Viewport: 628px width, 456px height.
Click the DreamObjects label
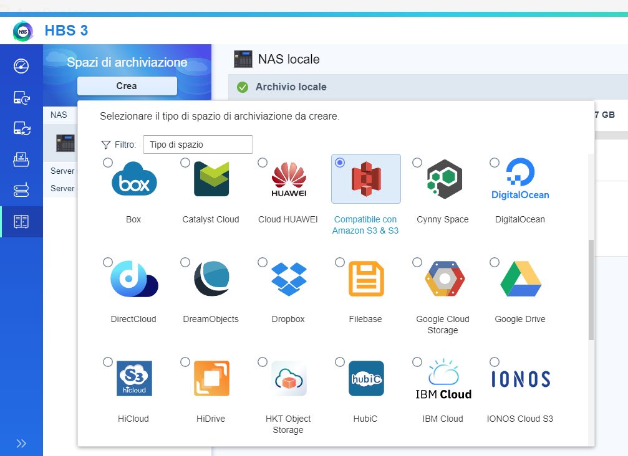[211, 319]
